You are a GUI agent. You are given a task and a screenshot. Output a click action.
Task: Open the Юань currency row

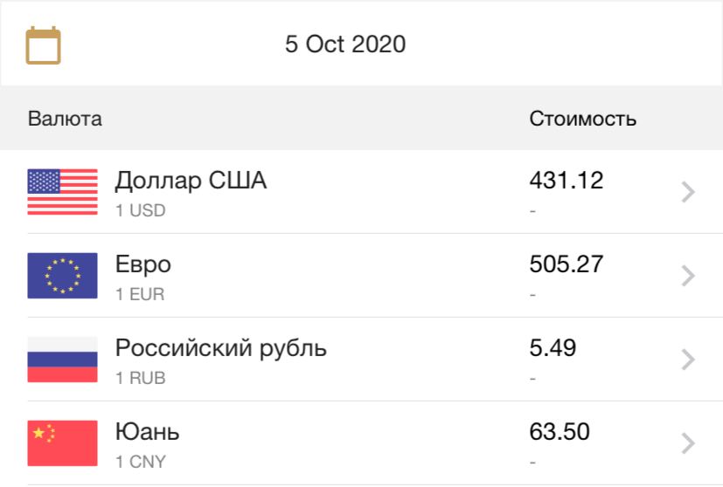coord(362,443)
